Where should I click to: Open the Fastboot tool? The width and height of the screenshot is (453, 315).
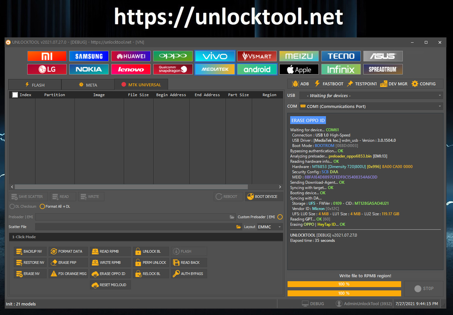[329, 84]
